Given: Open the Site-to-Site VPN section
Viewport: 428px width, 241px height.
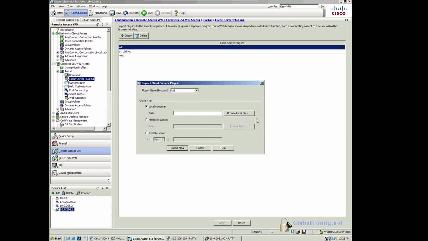Looking at the screenshot, I should 81,158.
